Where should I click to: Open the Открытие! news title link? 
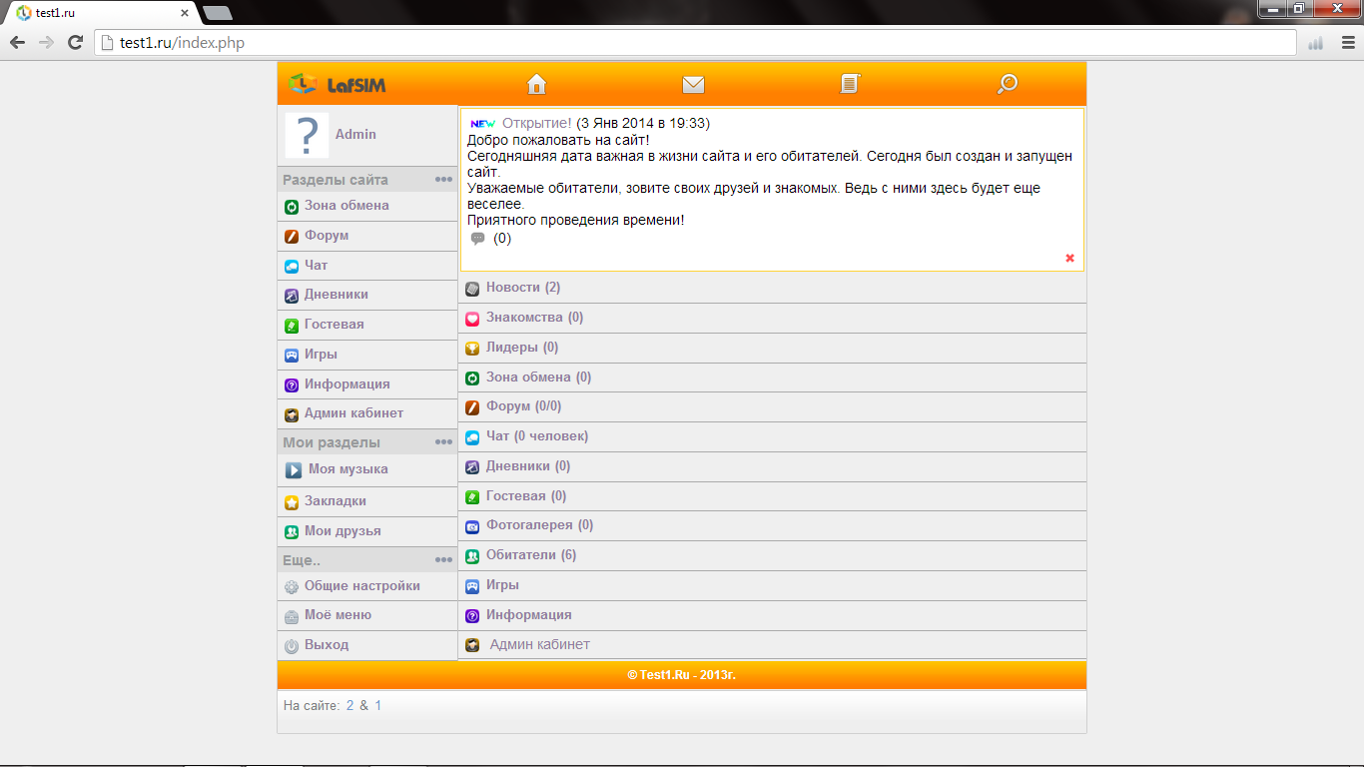pyautogui.click(x=537, y=123)
